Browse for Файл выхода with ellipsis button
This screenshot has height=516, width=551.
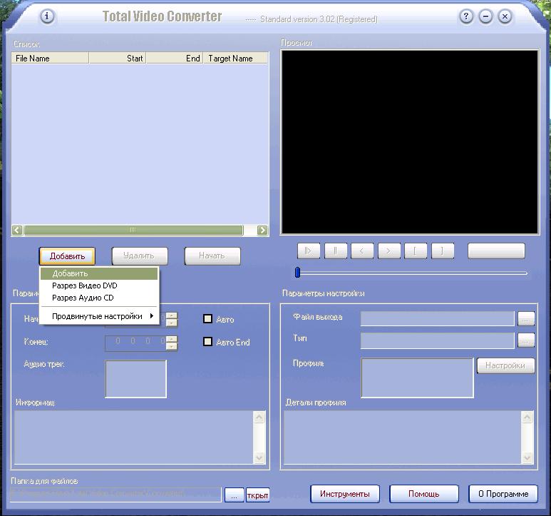pyautogui.click(x=526, y=319)
